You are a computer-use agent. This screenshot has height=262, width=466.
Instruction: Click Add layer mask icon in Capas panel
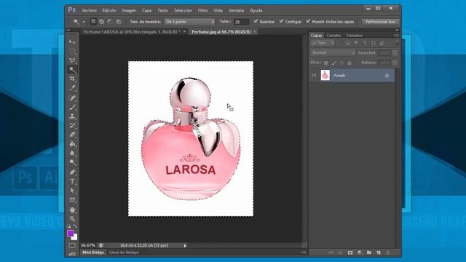[350, 253]
